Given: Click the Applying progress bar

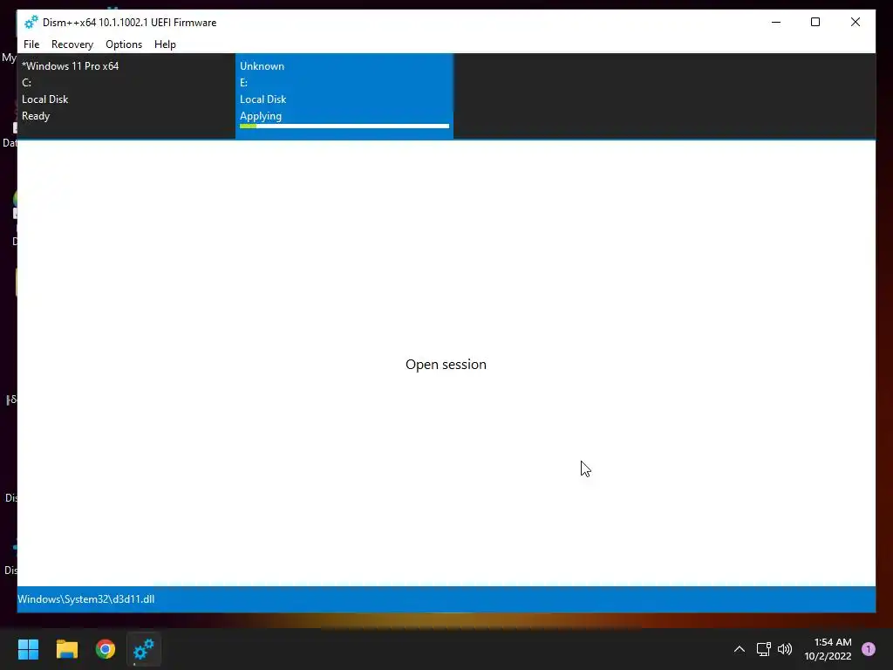Looking at the screenshot, I should pos(344,126).
